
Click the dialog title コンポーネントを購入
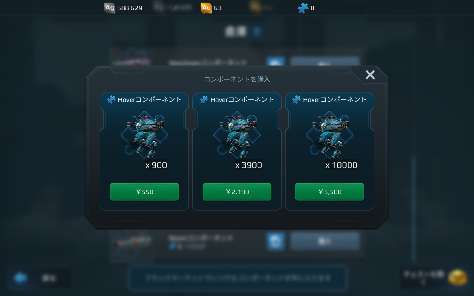237,79
